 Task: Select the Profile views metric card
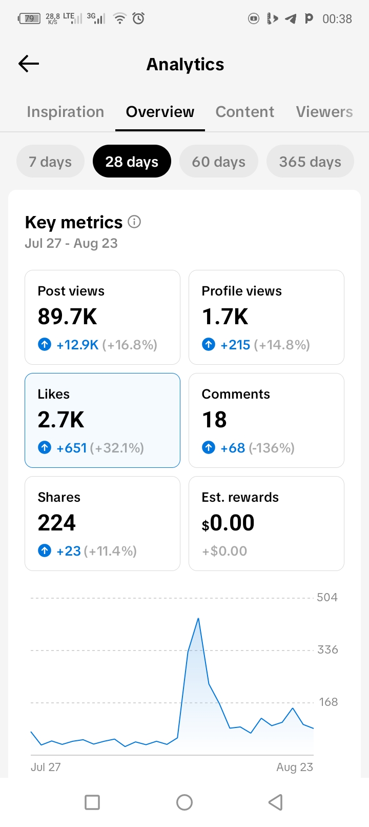[266, 317]
